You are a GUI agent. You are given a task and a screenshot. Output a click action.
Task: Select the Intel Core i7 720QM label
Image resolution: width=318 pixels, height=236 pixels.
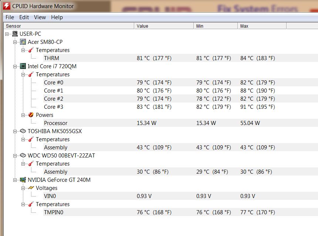point(52,66)
